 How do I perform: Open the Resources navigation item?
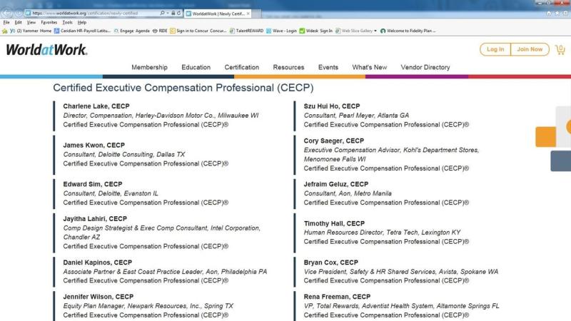click(288, 67)
